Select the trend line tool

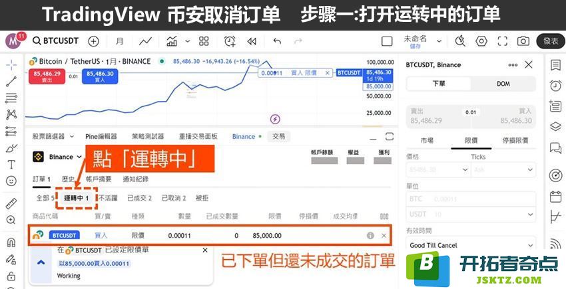(x=11, y=82)
